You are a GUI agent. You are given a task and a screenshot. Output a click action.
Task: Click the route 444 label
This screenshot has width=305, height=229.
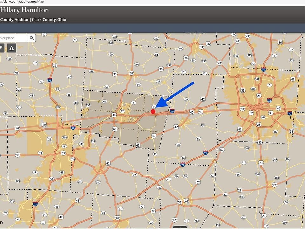81,144
